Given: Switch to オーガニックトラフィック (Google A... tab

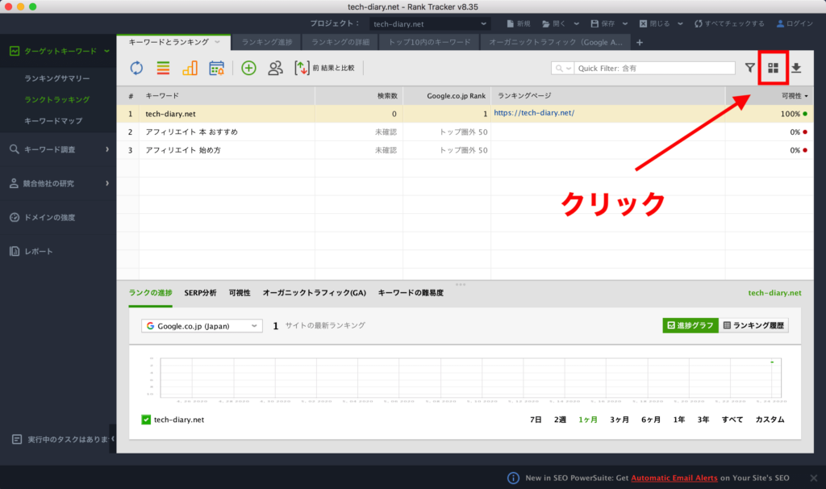Looking at the screenshot, I should point(555,42).
